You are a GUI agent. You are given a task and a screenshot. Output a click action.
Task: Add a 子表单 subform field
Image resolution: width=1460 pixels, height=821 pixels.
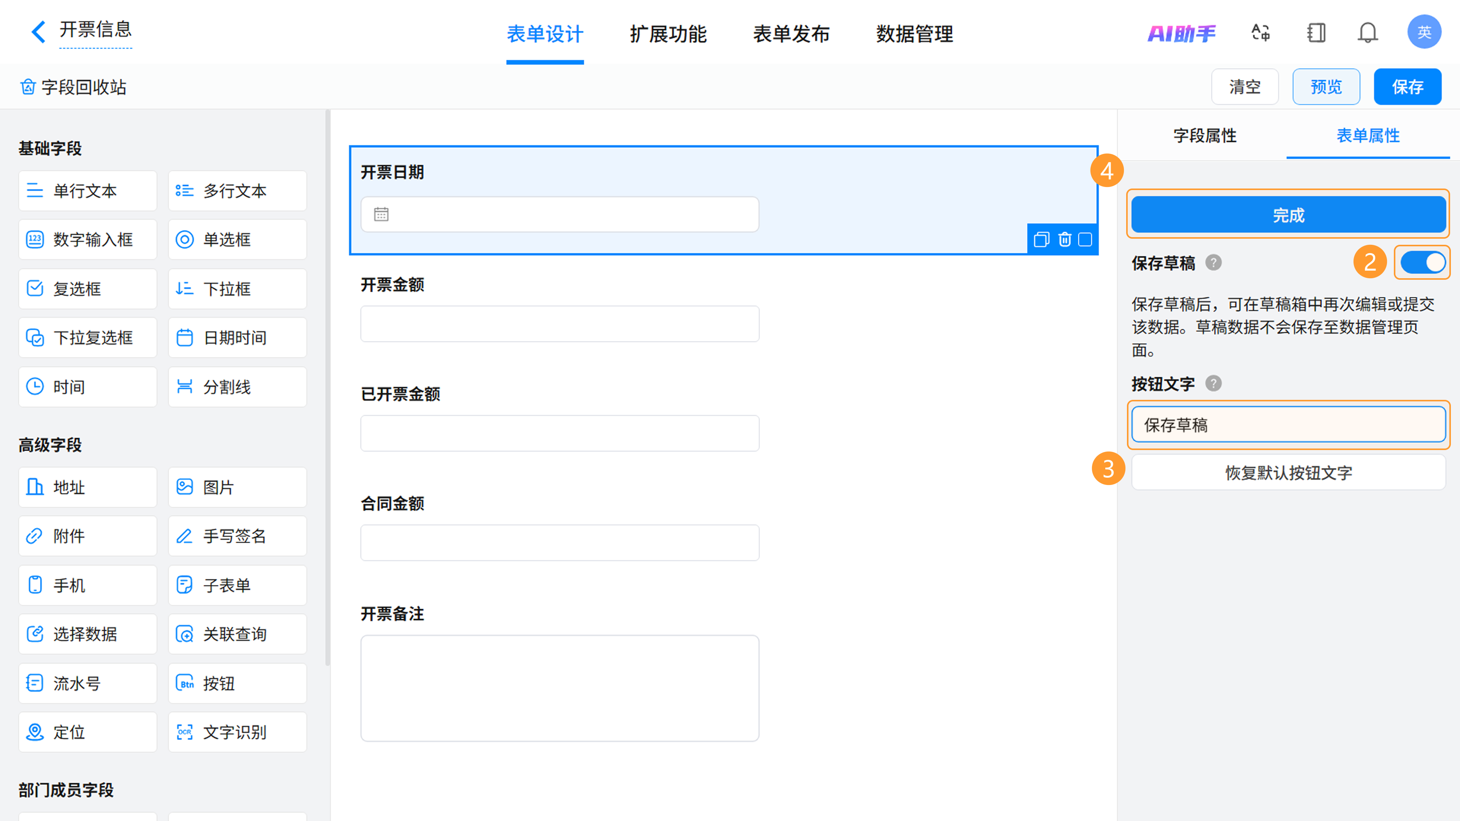pyautogui.click(x=237, y=585)
